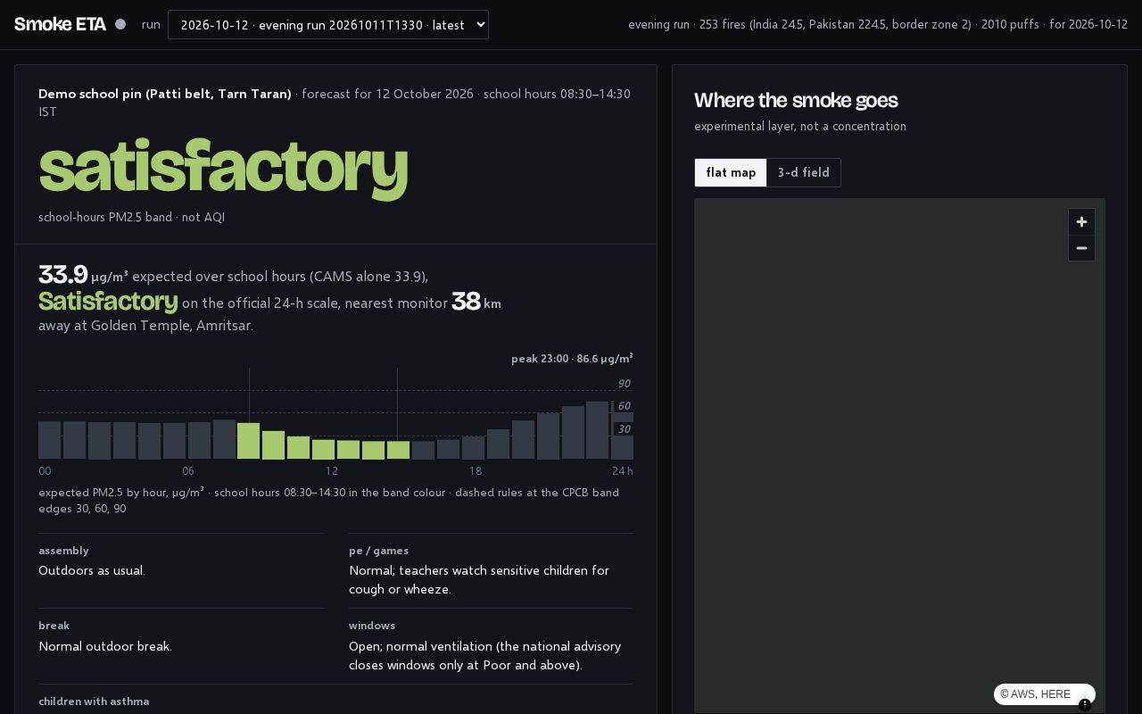Select the tallest green school-hours bar
Viewport: 1142px width, 714px height.
coord(248,441)
